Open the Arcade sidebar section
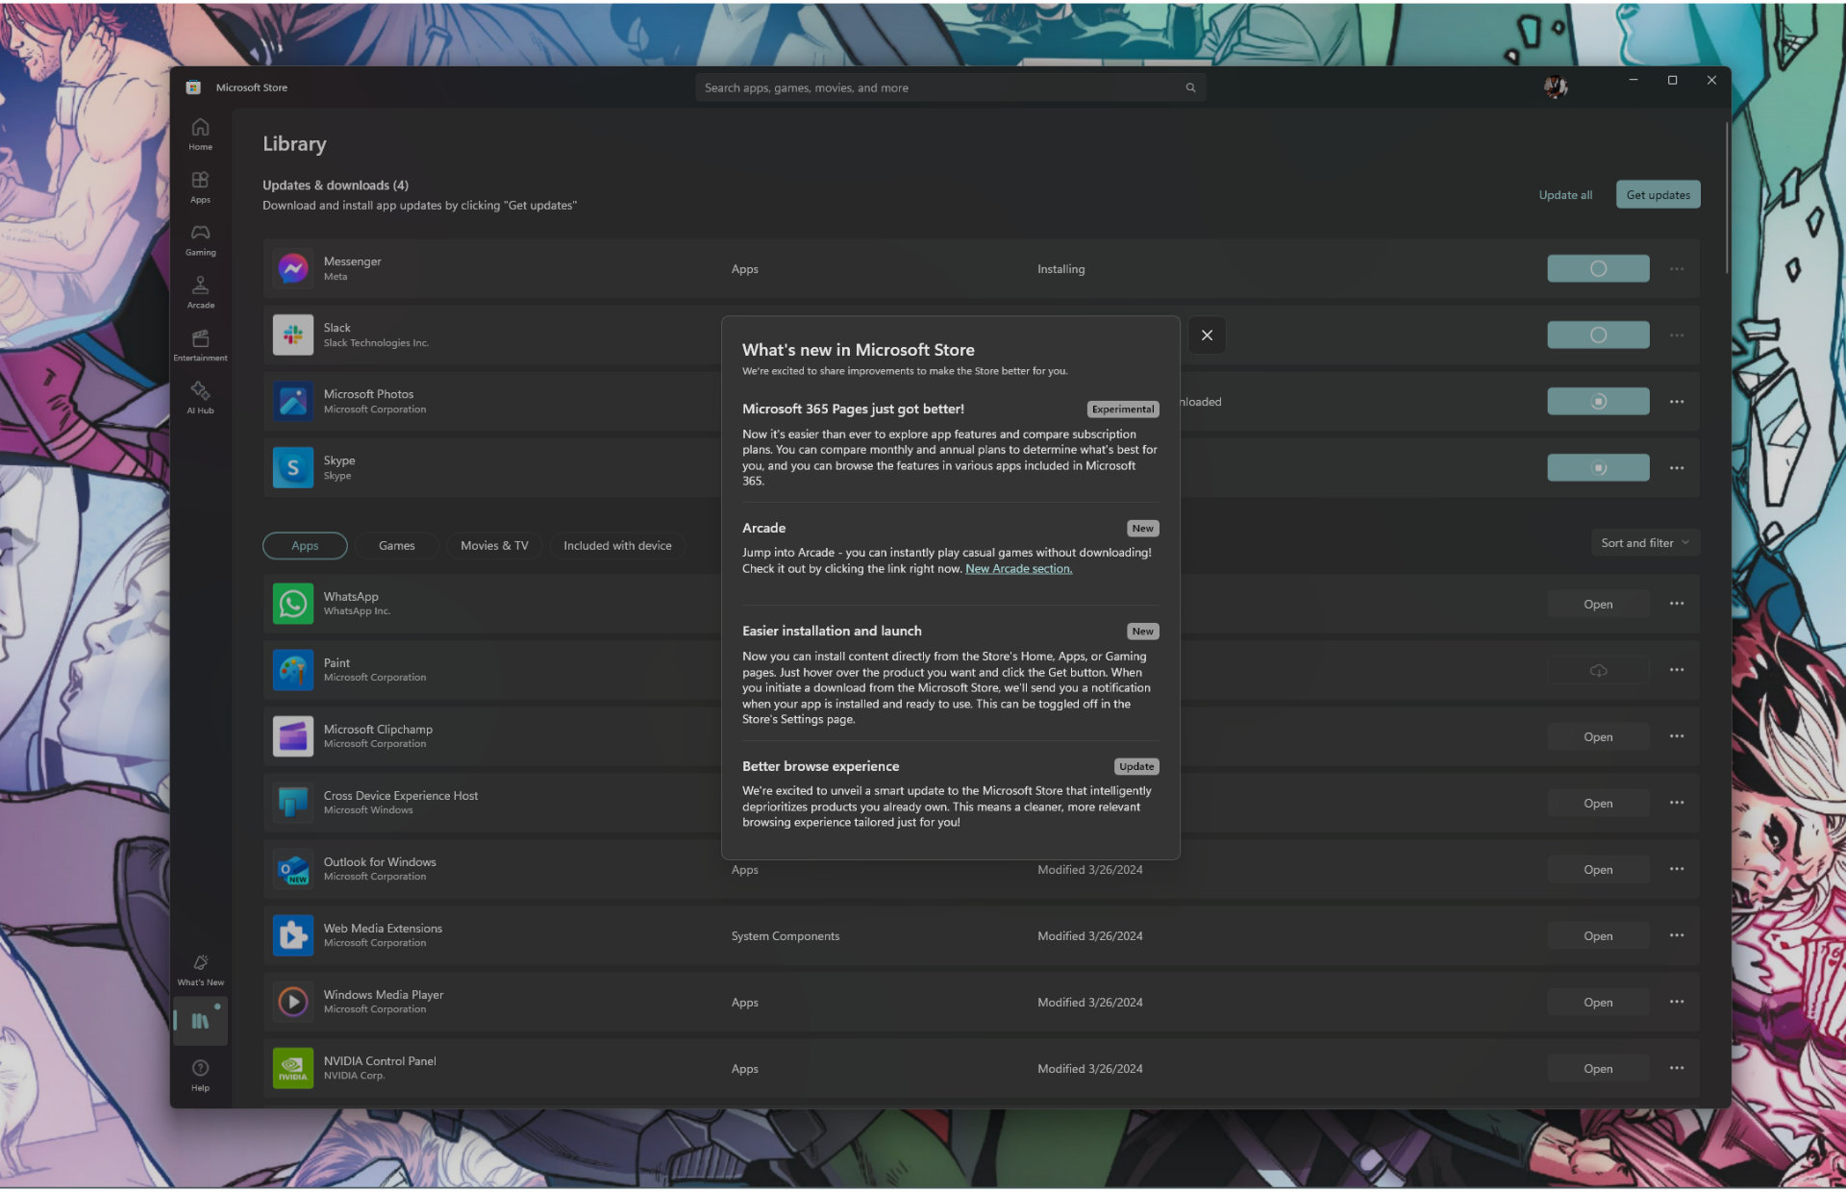Image resolution: width=1846 pixels, height=1192 pixels. [200, 292]
